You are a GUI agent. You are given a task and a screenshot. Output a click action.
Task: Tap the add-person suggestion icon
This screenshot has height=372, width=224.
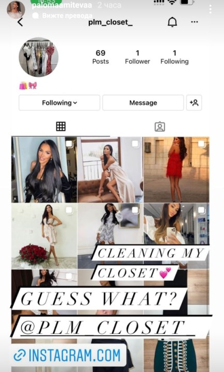pos(194,103)
